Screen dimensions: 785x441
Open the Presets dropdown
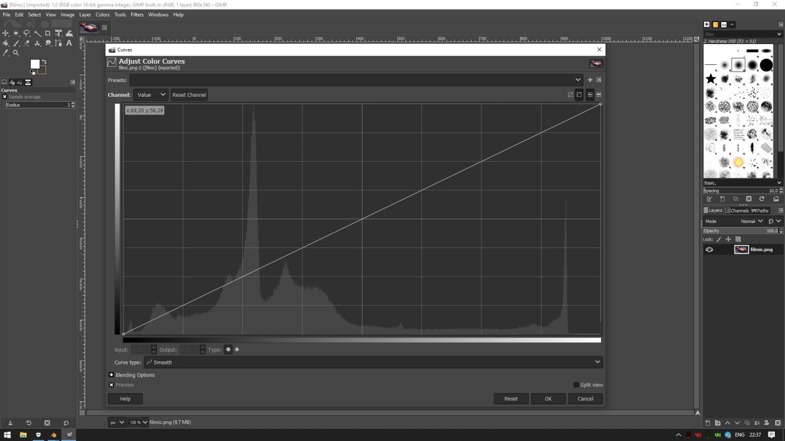(x=356, y=80)
